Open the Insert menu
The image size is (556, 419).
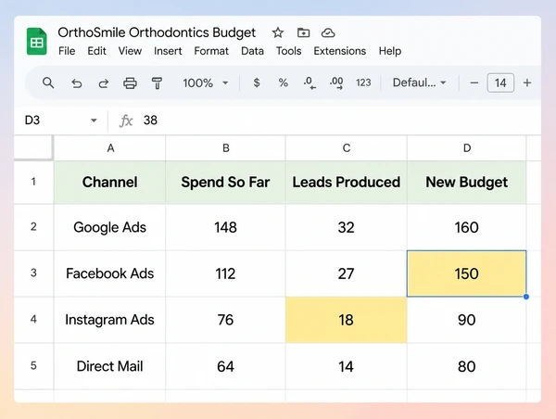(168, 51)
